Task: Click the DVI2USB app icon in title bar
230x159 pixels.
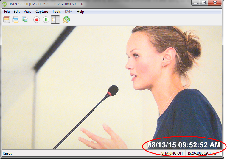Action: tap(4, 4)
